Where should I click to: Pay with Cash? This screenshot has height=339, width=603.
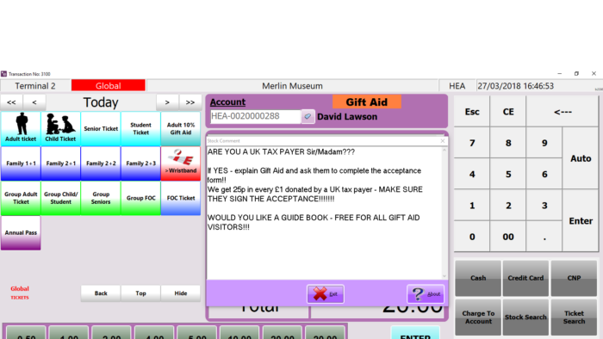click(x=478, y=278)
